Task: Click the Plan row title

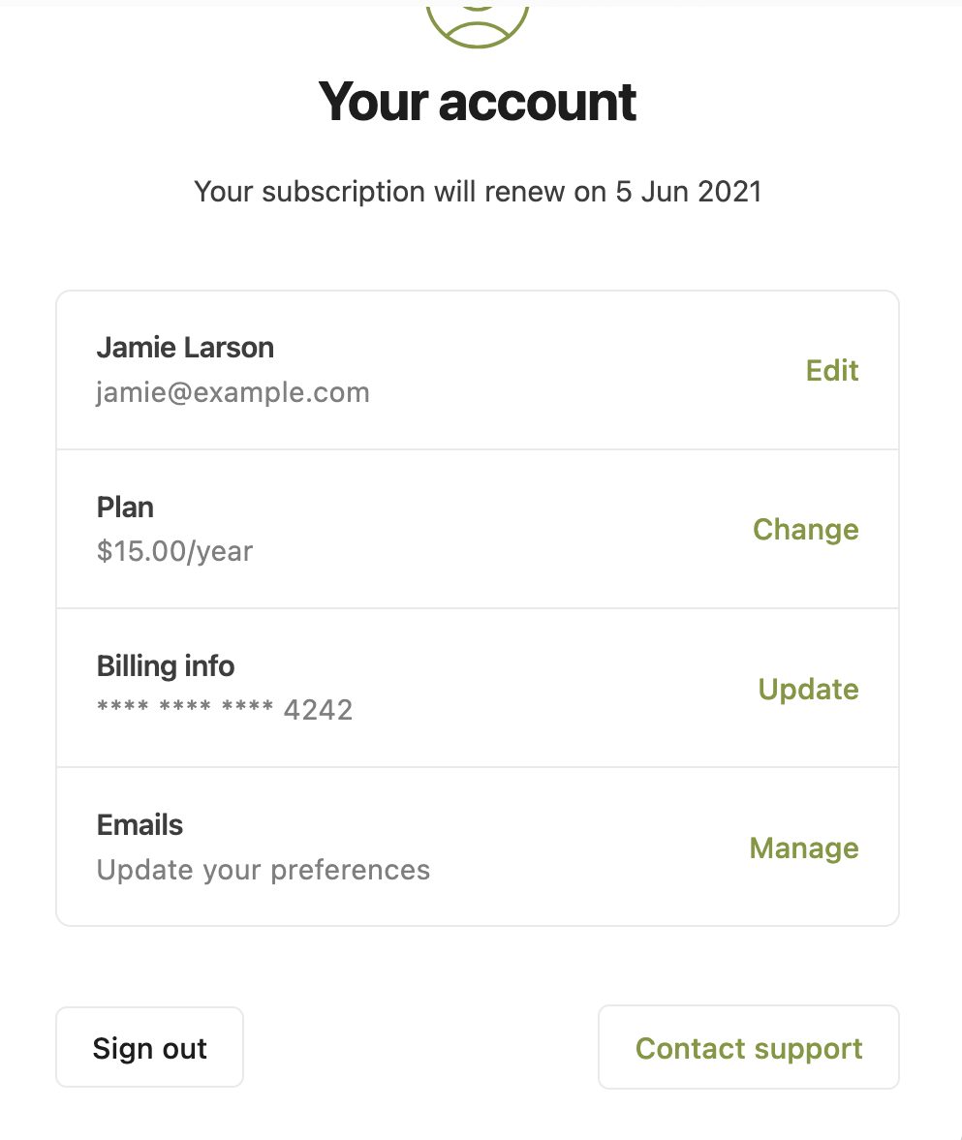Action: click(x=125, y=507)
